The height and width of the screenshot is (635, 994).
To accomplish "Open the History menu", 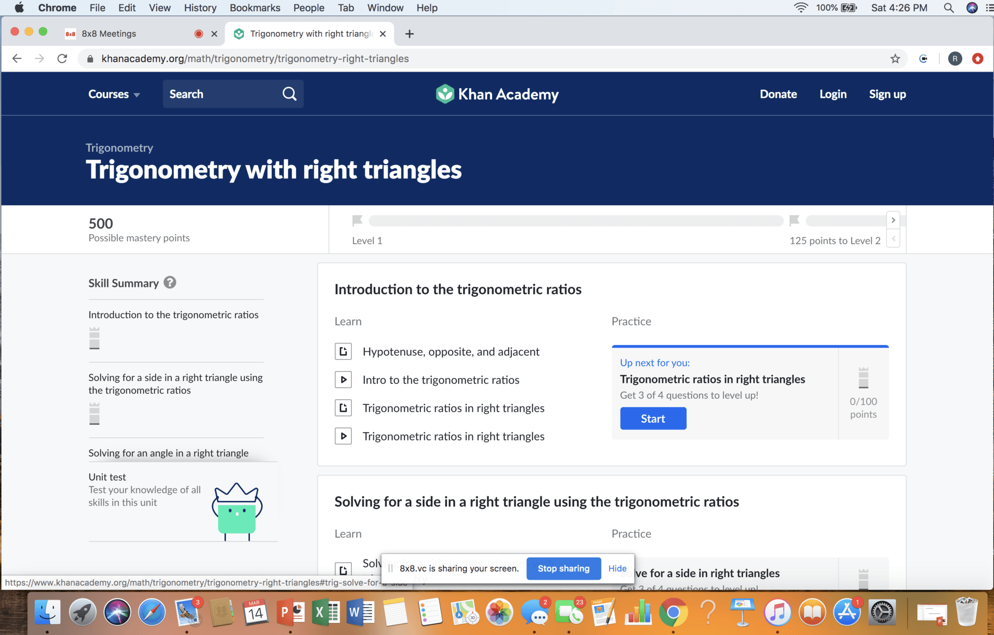I will 200,8.
